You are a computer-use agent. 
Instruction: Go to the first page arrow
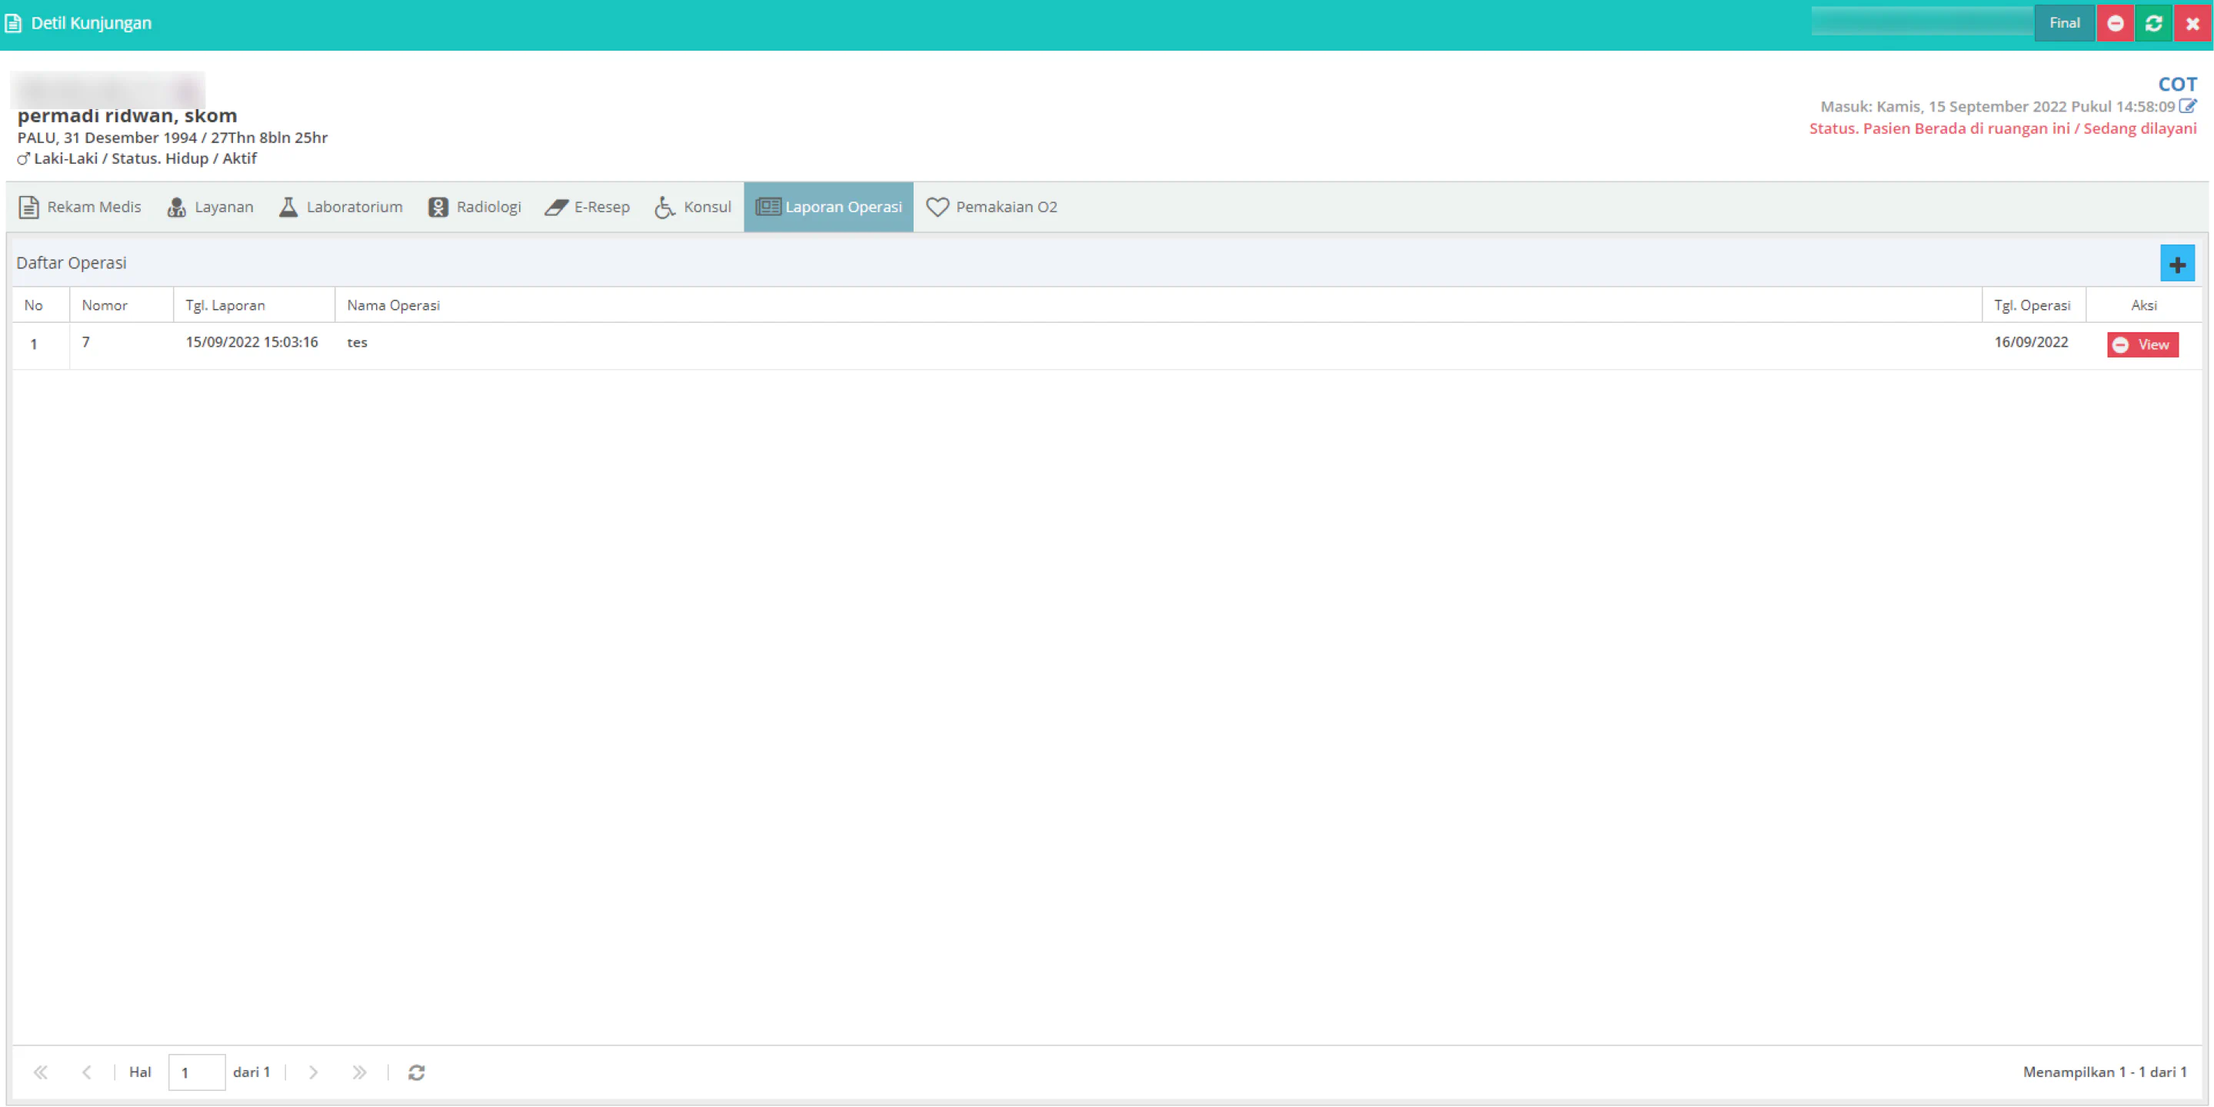41,1072
